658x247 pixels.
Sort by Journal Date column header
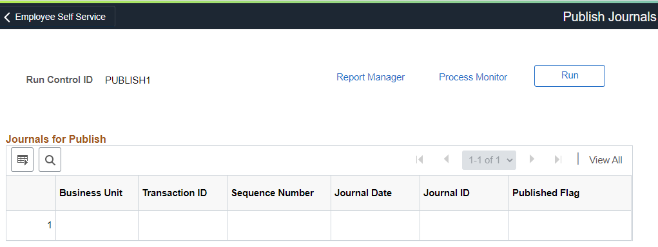(363, 193)
